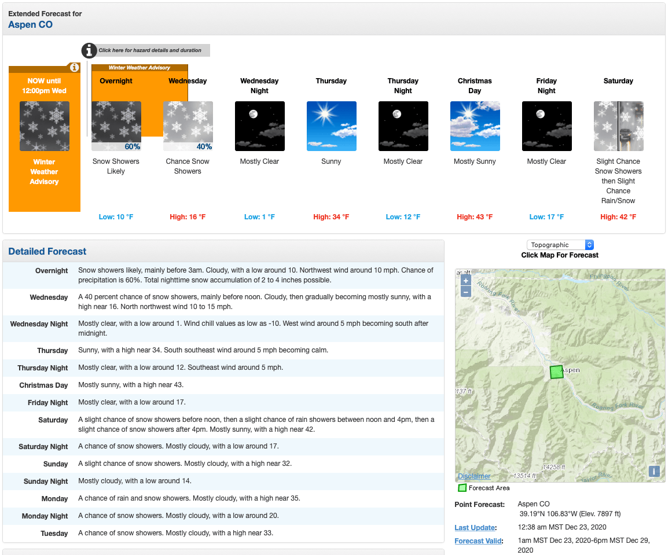672x555 pixels.
Task: Click the 'Forecast Area' map legend label
Action: [x=489, y=488]
